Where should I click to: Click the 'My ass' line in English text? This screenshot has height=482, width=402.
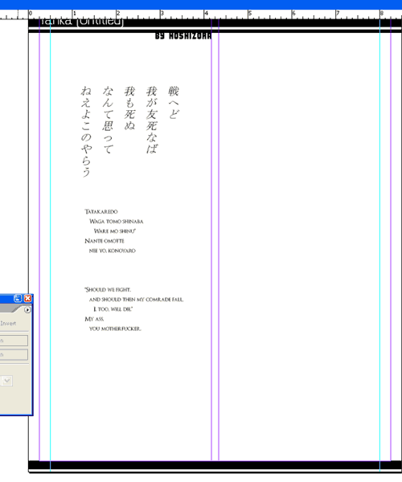tap(94, 319)
